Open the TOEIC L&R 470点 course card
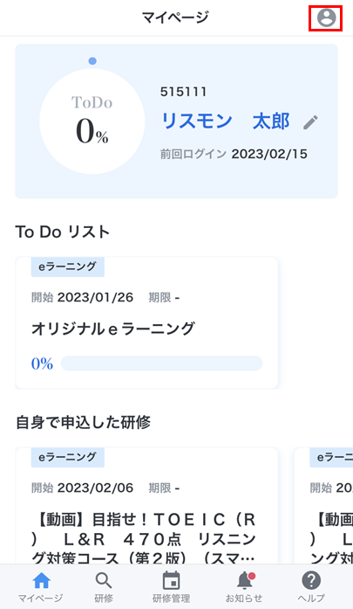This screenshot has height=609, width=353. tap(146, 506)
